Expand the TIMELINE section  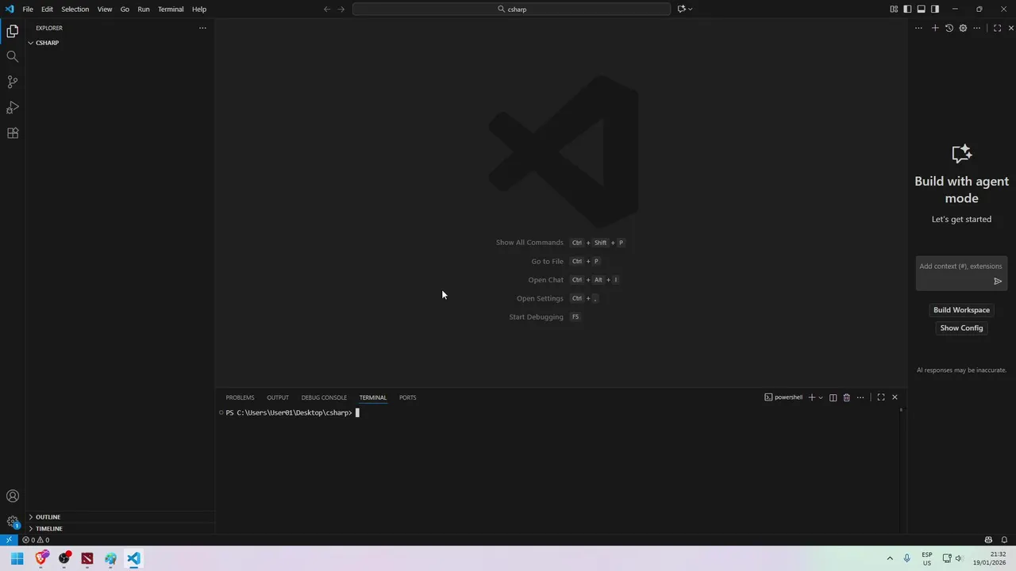[49, 528]
